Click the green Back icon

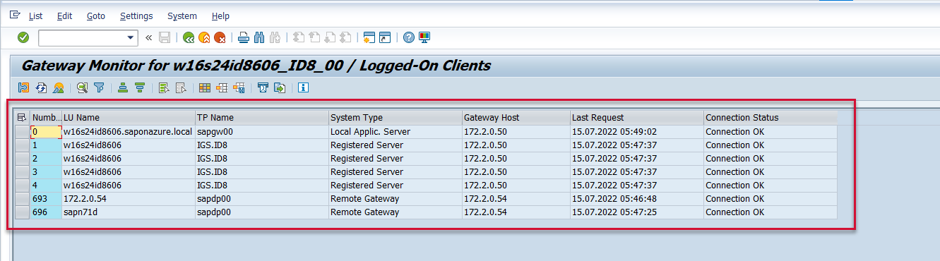click(x=188, y=38)
